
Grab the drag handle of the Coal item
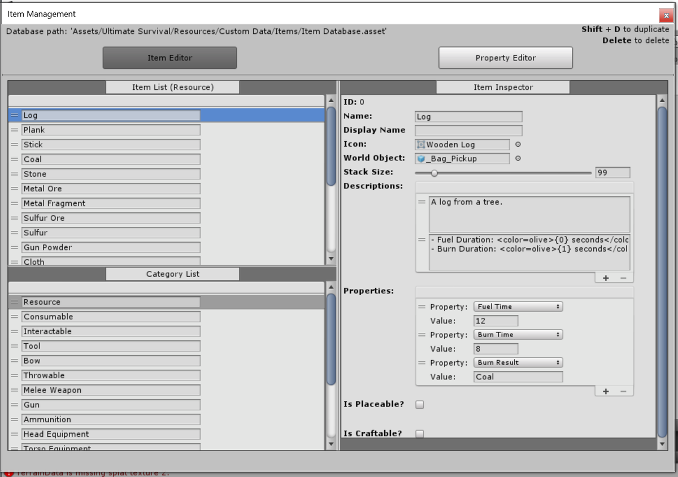pyautogui.click(x=15, y=159)
